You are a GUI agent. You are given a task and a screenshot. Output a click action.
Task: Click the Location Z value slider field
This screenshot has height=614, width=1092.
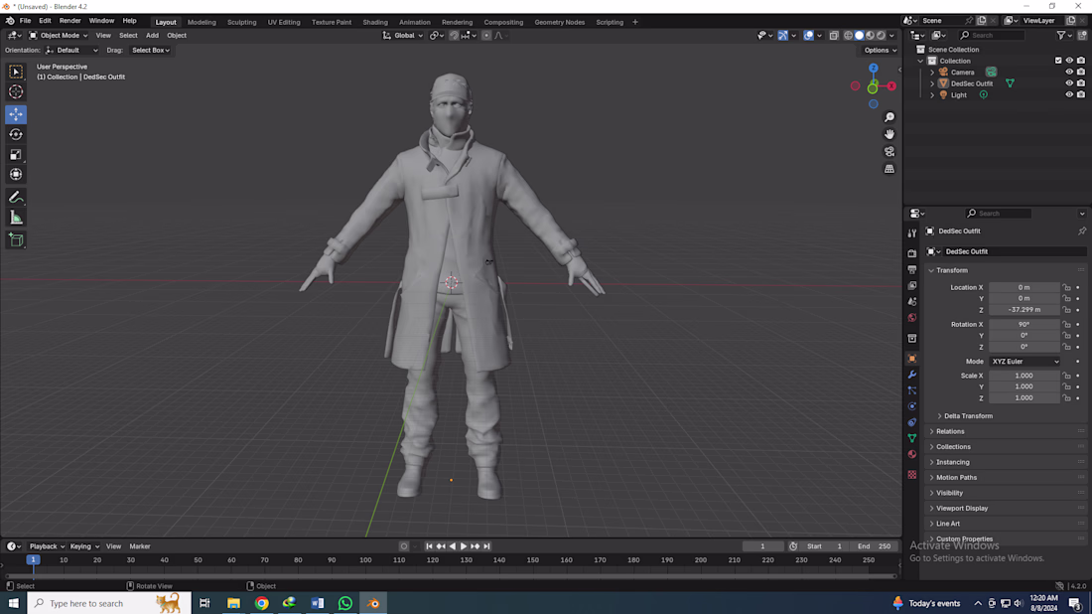(1024, 309)
